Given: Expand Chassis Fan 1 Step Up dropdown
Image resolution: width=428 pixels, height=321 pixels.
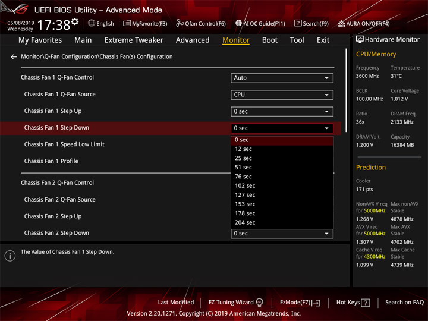Looking at the screenshot, I should coord(282,111).
